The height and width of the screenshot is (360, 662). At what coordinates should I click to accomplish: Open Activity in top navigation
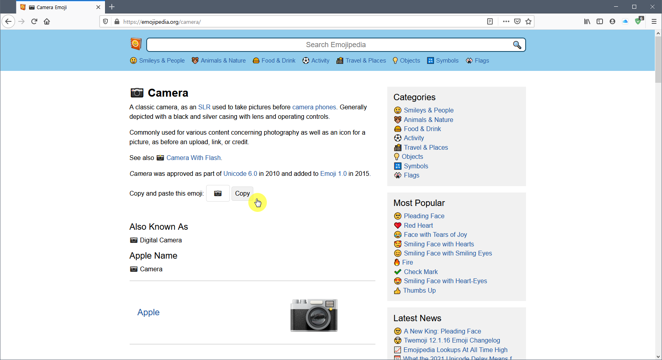pos(316,61)
